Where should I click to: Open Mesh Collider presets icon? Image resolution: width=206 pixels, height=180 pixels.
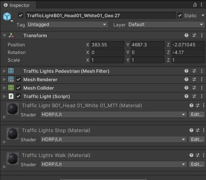click(x=194, y=88)
